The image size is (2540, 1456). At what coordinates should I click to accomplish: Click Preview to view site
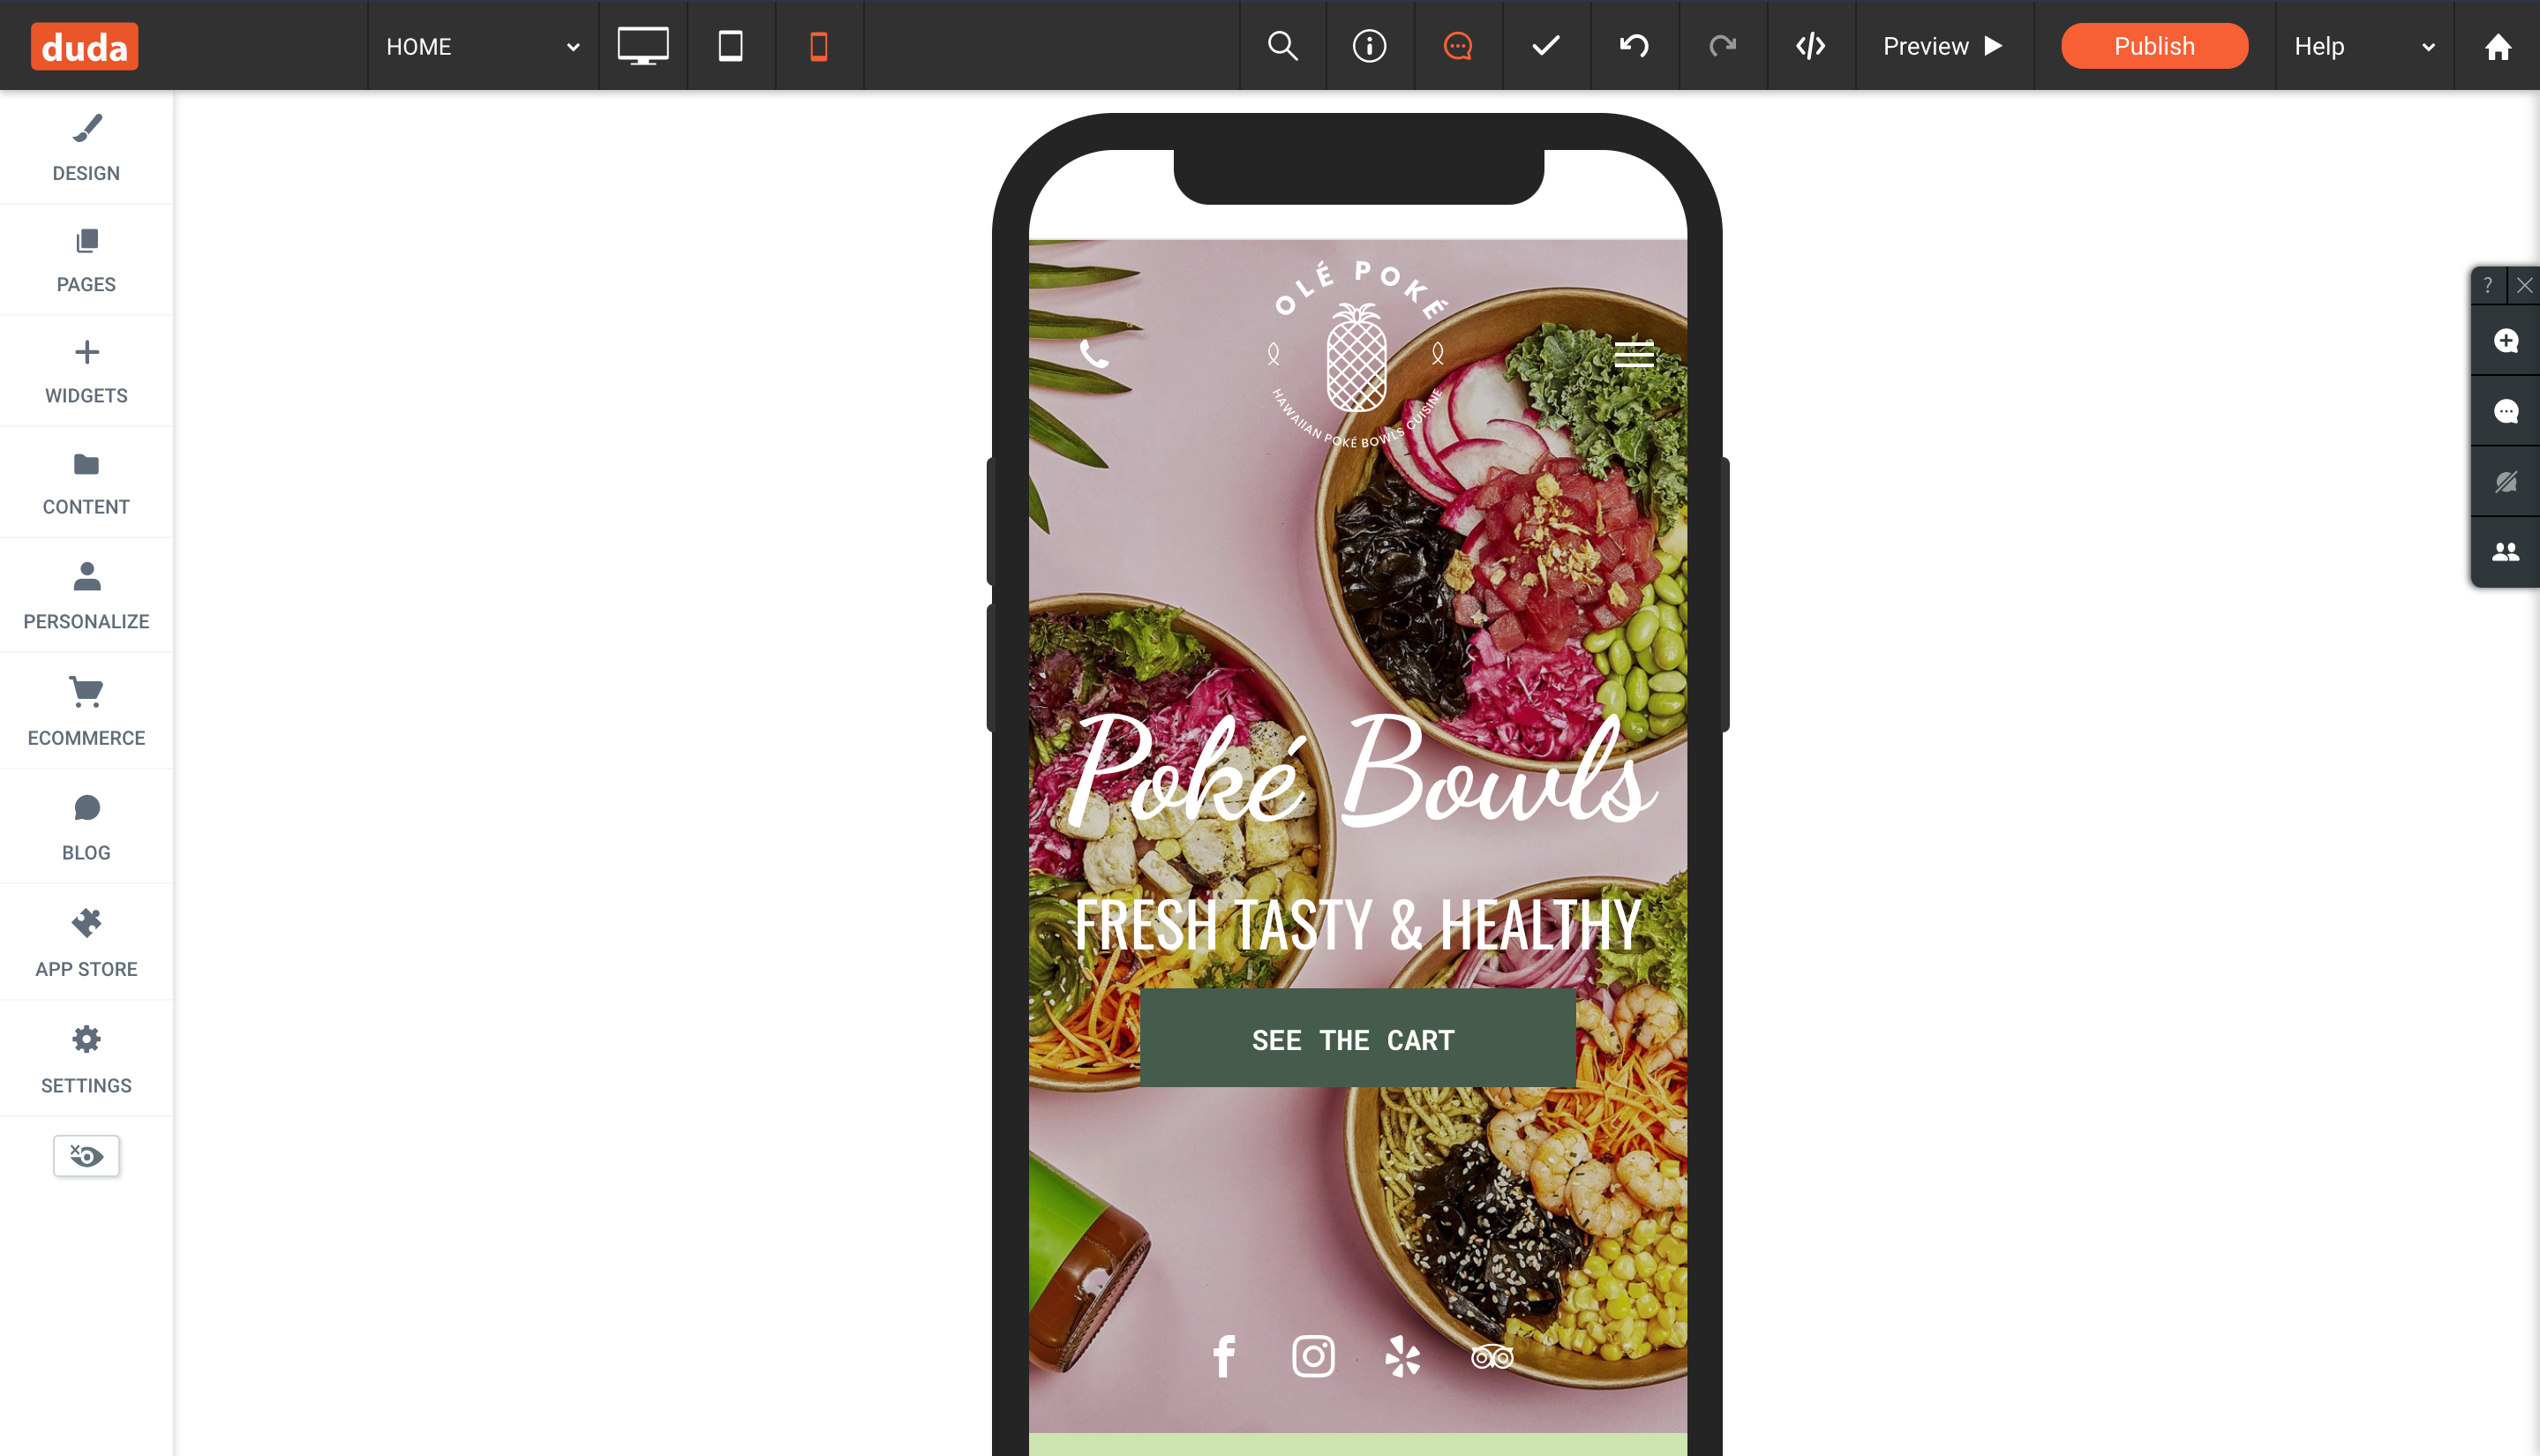click(1943, 46)
